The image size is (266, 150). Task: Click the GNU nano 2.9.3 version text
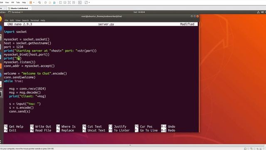pos(20,24)
